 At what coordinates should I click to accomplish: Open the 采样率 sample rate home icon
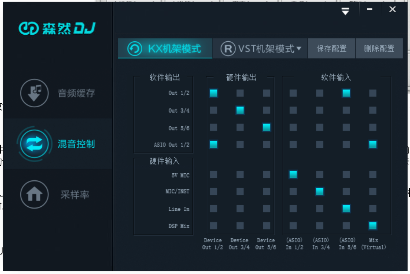pos(34,195)
